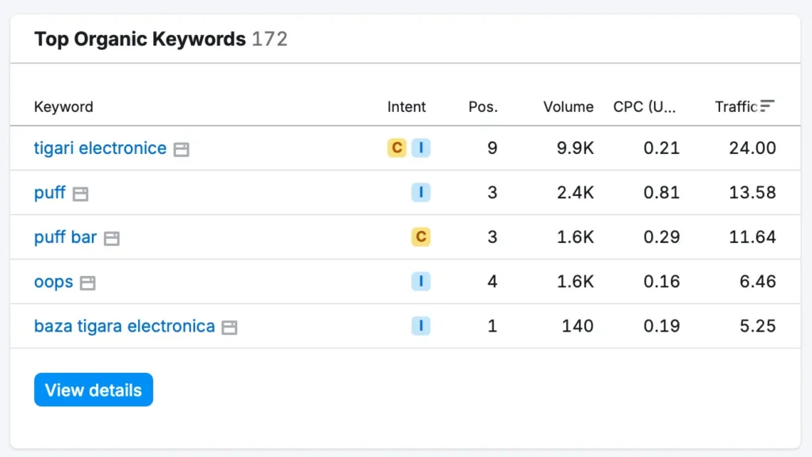Select position 3 in puff bar row
The image size is (812, 457).
pyautogui.click(x=492, y=237)
